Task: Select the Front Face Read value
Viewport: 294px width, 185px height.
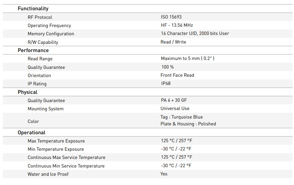Action: point(177,75)
